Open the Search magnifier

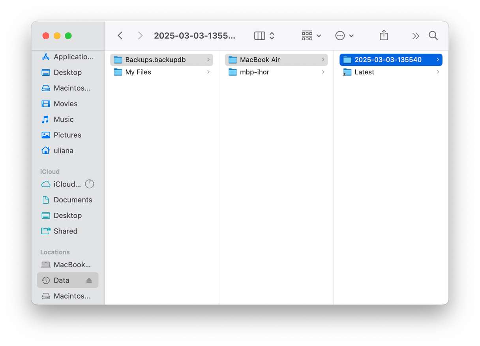pos(433,36)
